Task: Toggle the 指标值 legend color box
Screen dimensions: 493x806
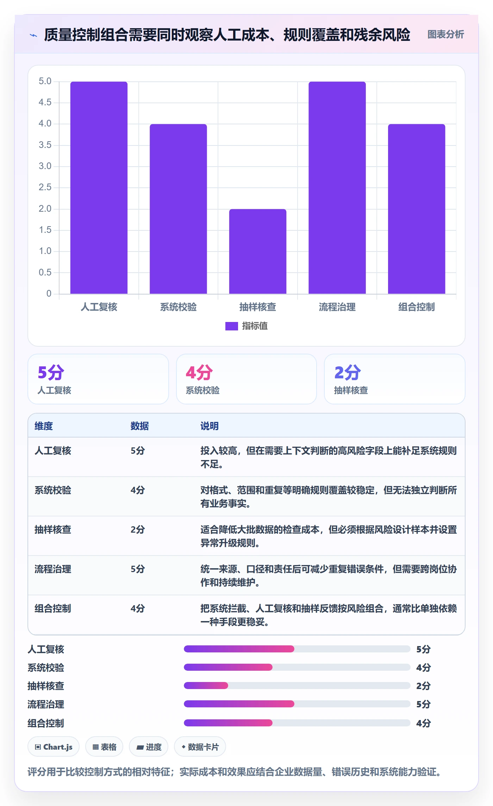Action: [x=232, y=326]
